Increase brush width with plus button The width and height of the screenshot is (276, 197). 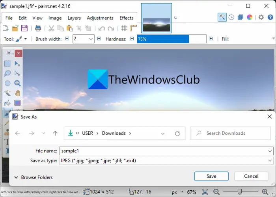(x=99, y=39)
